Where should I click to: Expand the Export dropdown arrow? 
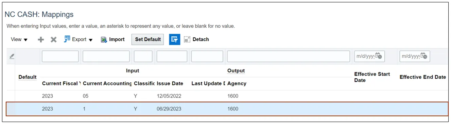pos(91,40)
